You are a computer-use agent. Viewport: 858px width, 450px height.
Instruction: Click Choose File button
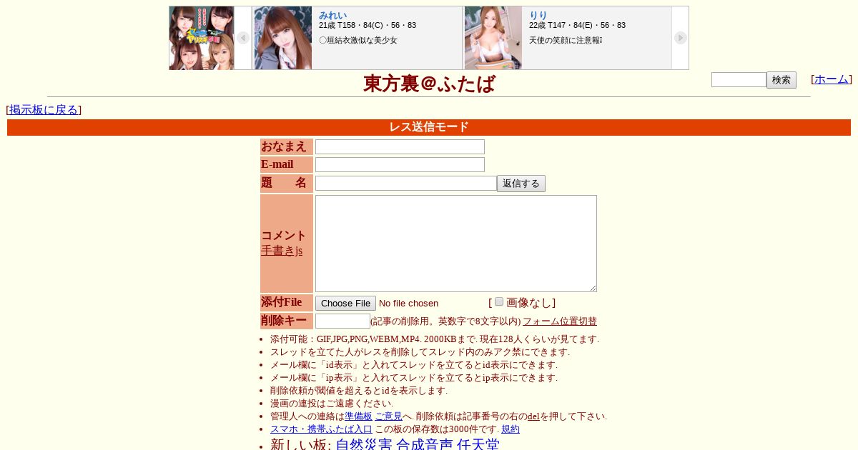point(345,303)
